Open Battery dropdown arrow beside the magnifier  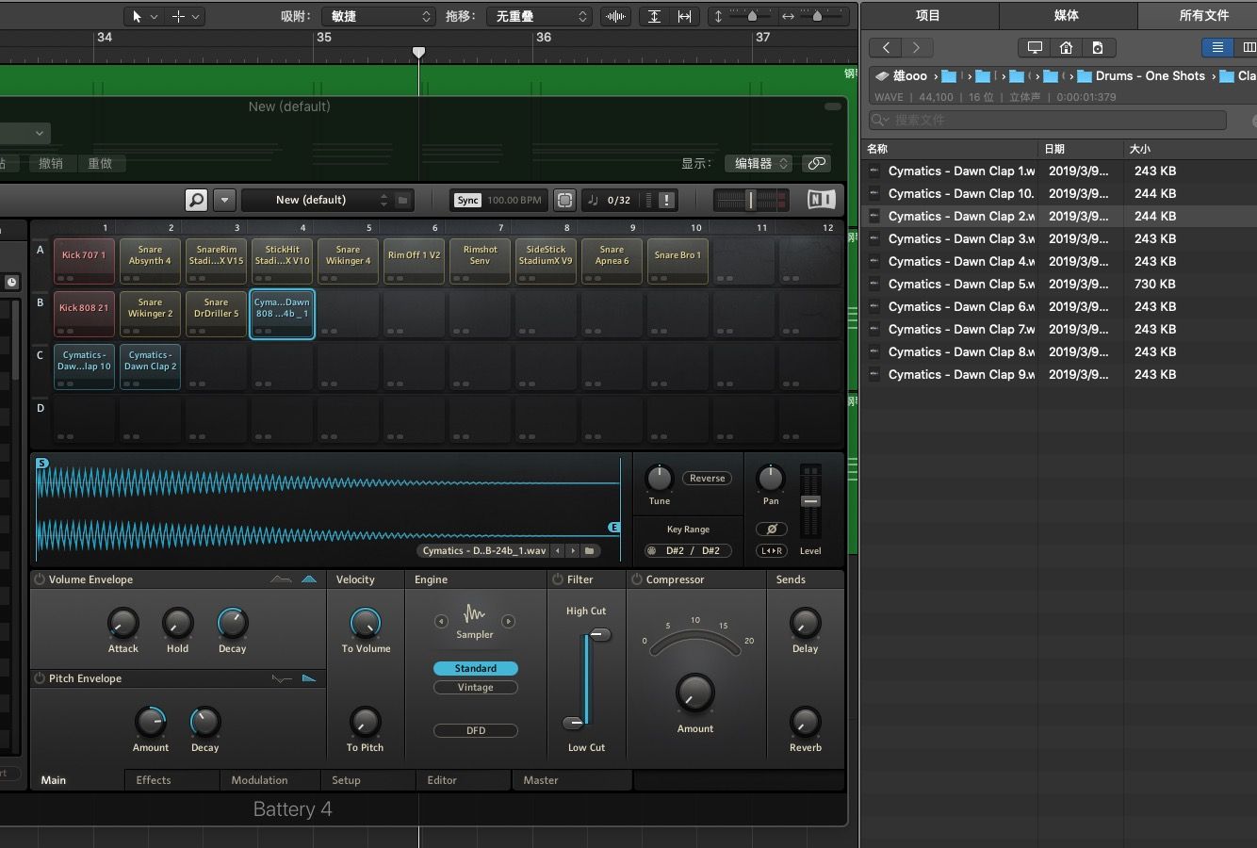pos(224,200)
